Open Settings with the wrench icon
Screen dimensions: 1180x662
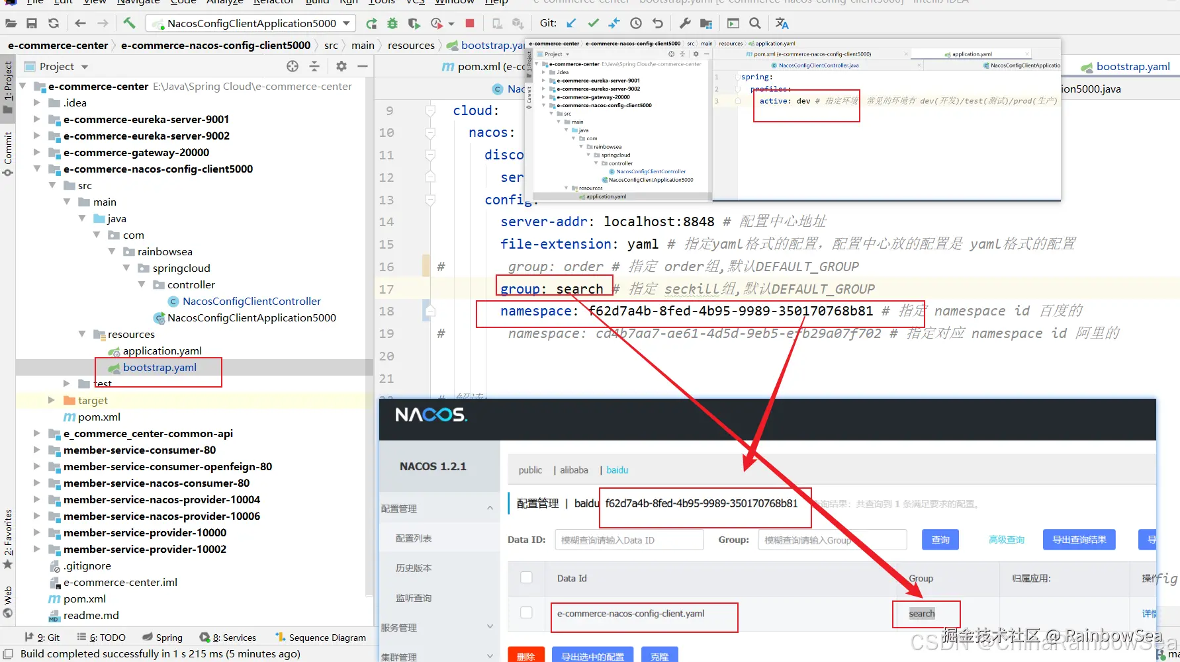point(685,24)
